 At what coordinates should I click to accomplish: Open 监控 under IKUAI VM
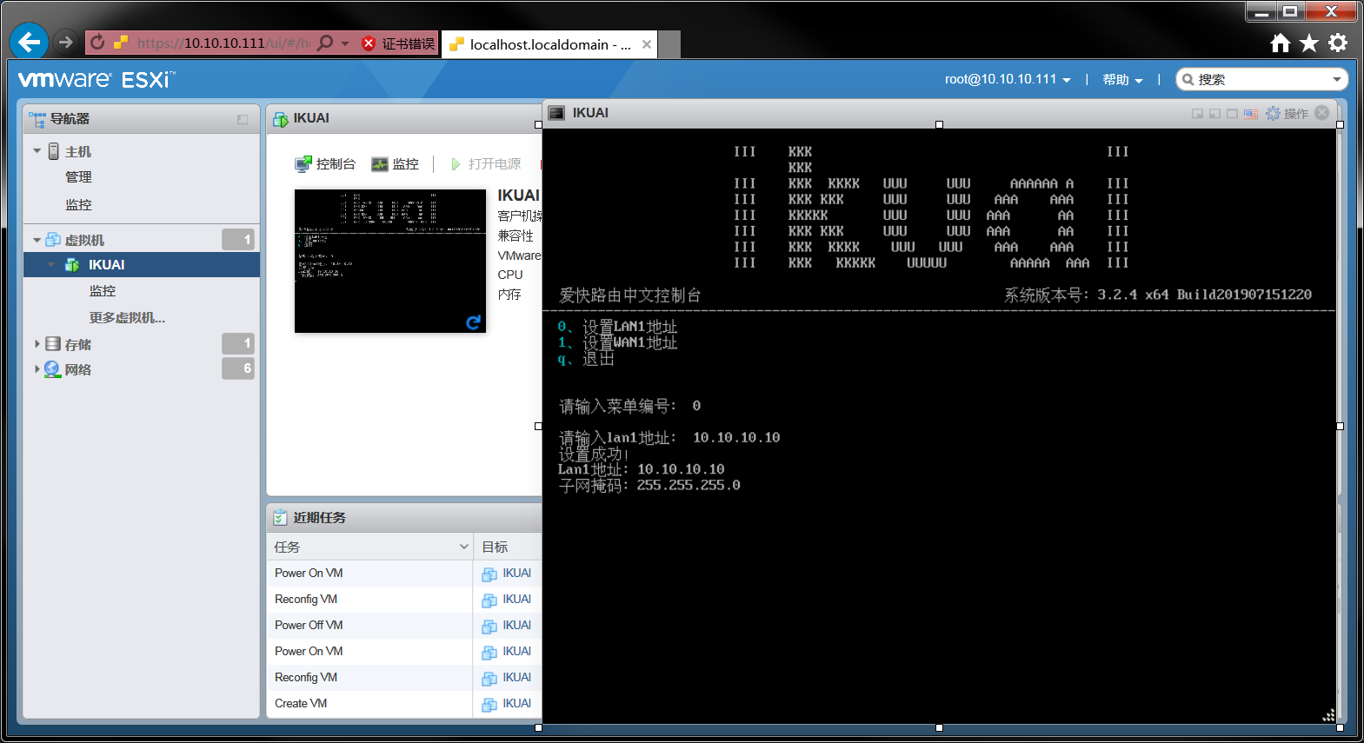tap(103, 291)
